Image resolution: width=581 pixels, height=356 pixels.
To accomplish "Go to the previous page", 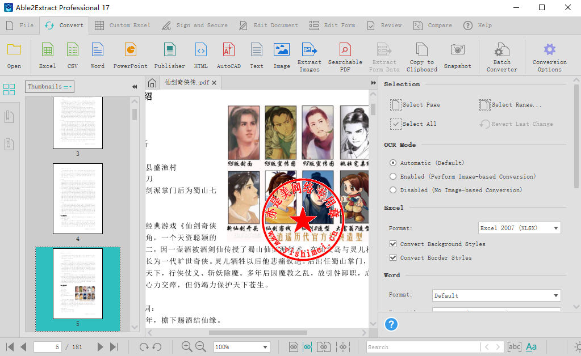I will pyautogui.click(x=23, y=347).
